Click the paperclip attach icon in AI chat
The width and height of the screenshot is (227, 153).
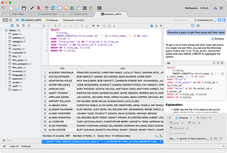pos(170,118)
